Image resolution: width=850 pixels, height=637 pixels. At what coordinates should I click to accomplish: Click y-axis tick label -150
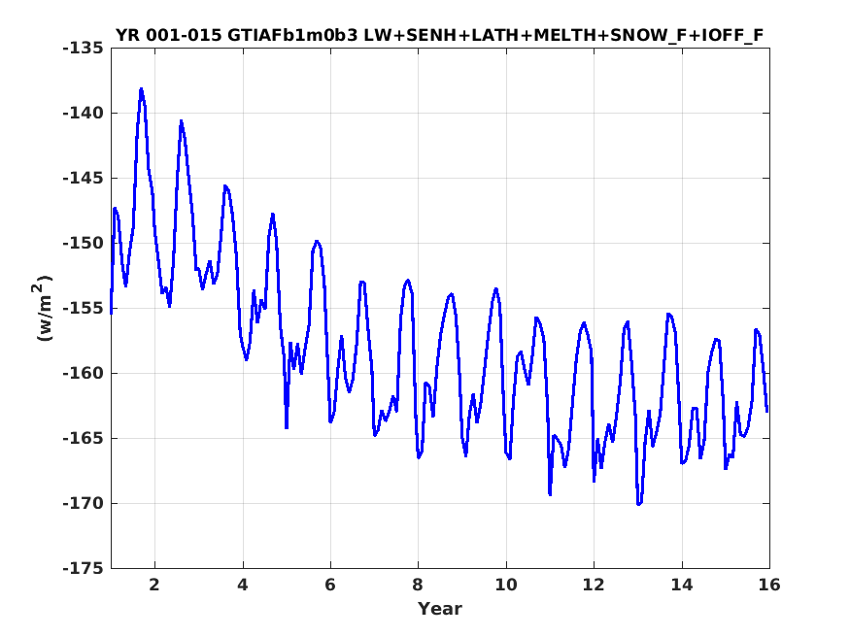(83, 243)
